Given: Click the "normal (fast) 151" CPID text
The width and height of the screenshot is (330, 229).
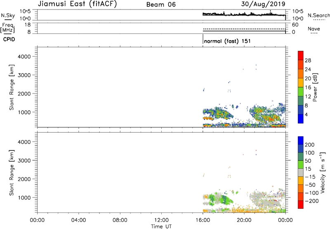Looking at the screenshot, I should (x=227, y=41).
